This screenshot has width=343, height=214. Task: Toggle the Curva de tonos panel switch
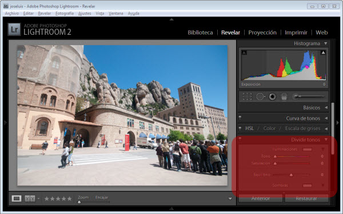[x=240, y=118]
